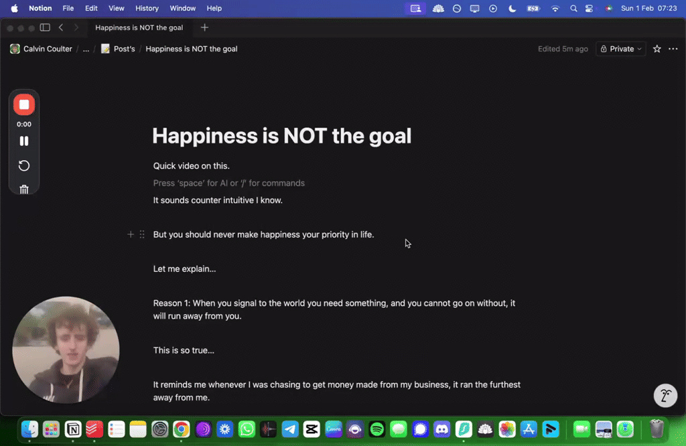Favorite this page using the star icon
The width and height of the screenshot is (686, 446).
coord(657,49)
